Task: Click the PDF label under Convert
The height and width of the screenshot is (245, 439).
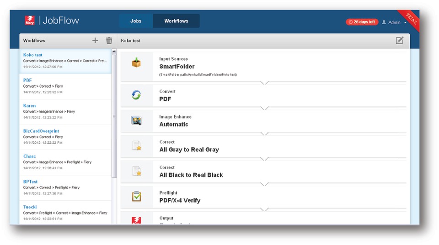Action: 165,99
